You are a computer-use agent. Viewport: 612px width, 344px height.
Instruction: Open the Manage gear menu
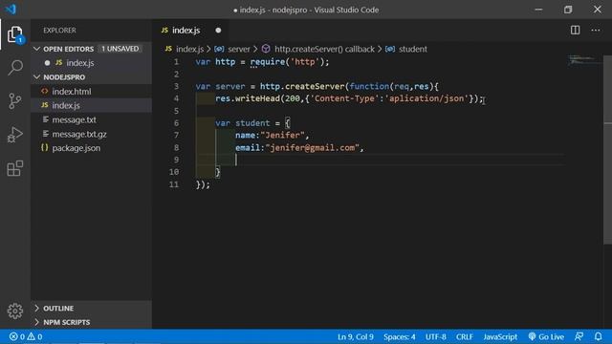click(15, 311)
